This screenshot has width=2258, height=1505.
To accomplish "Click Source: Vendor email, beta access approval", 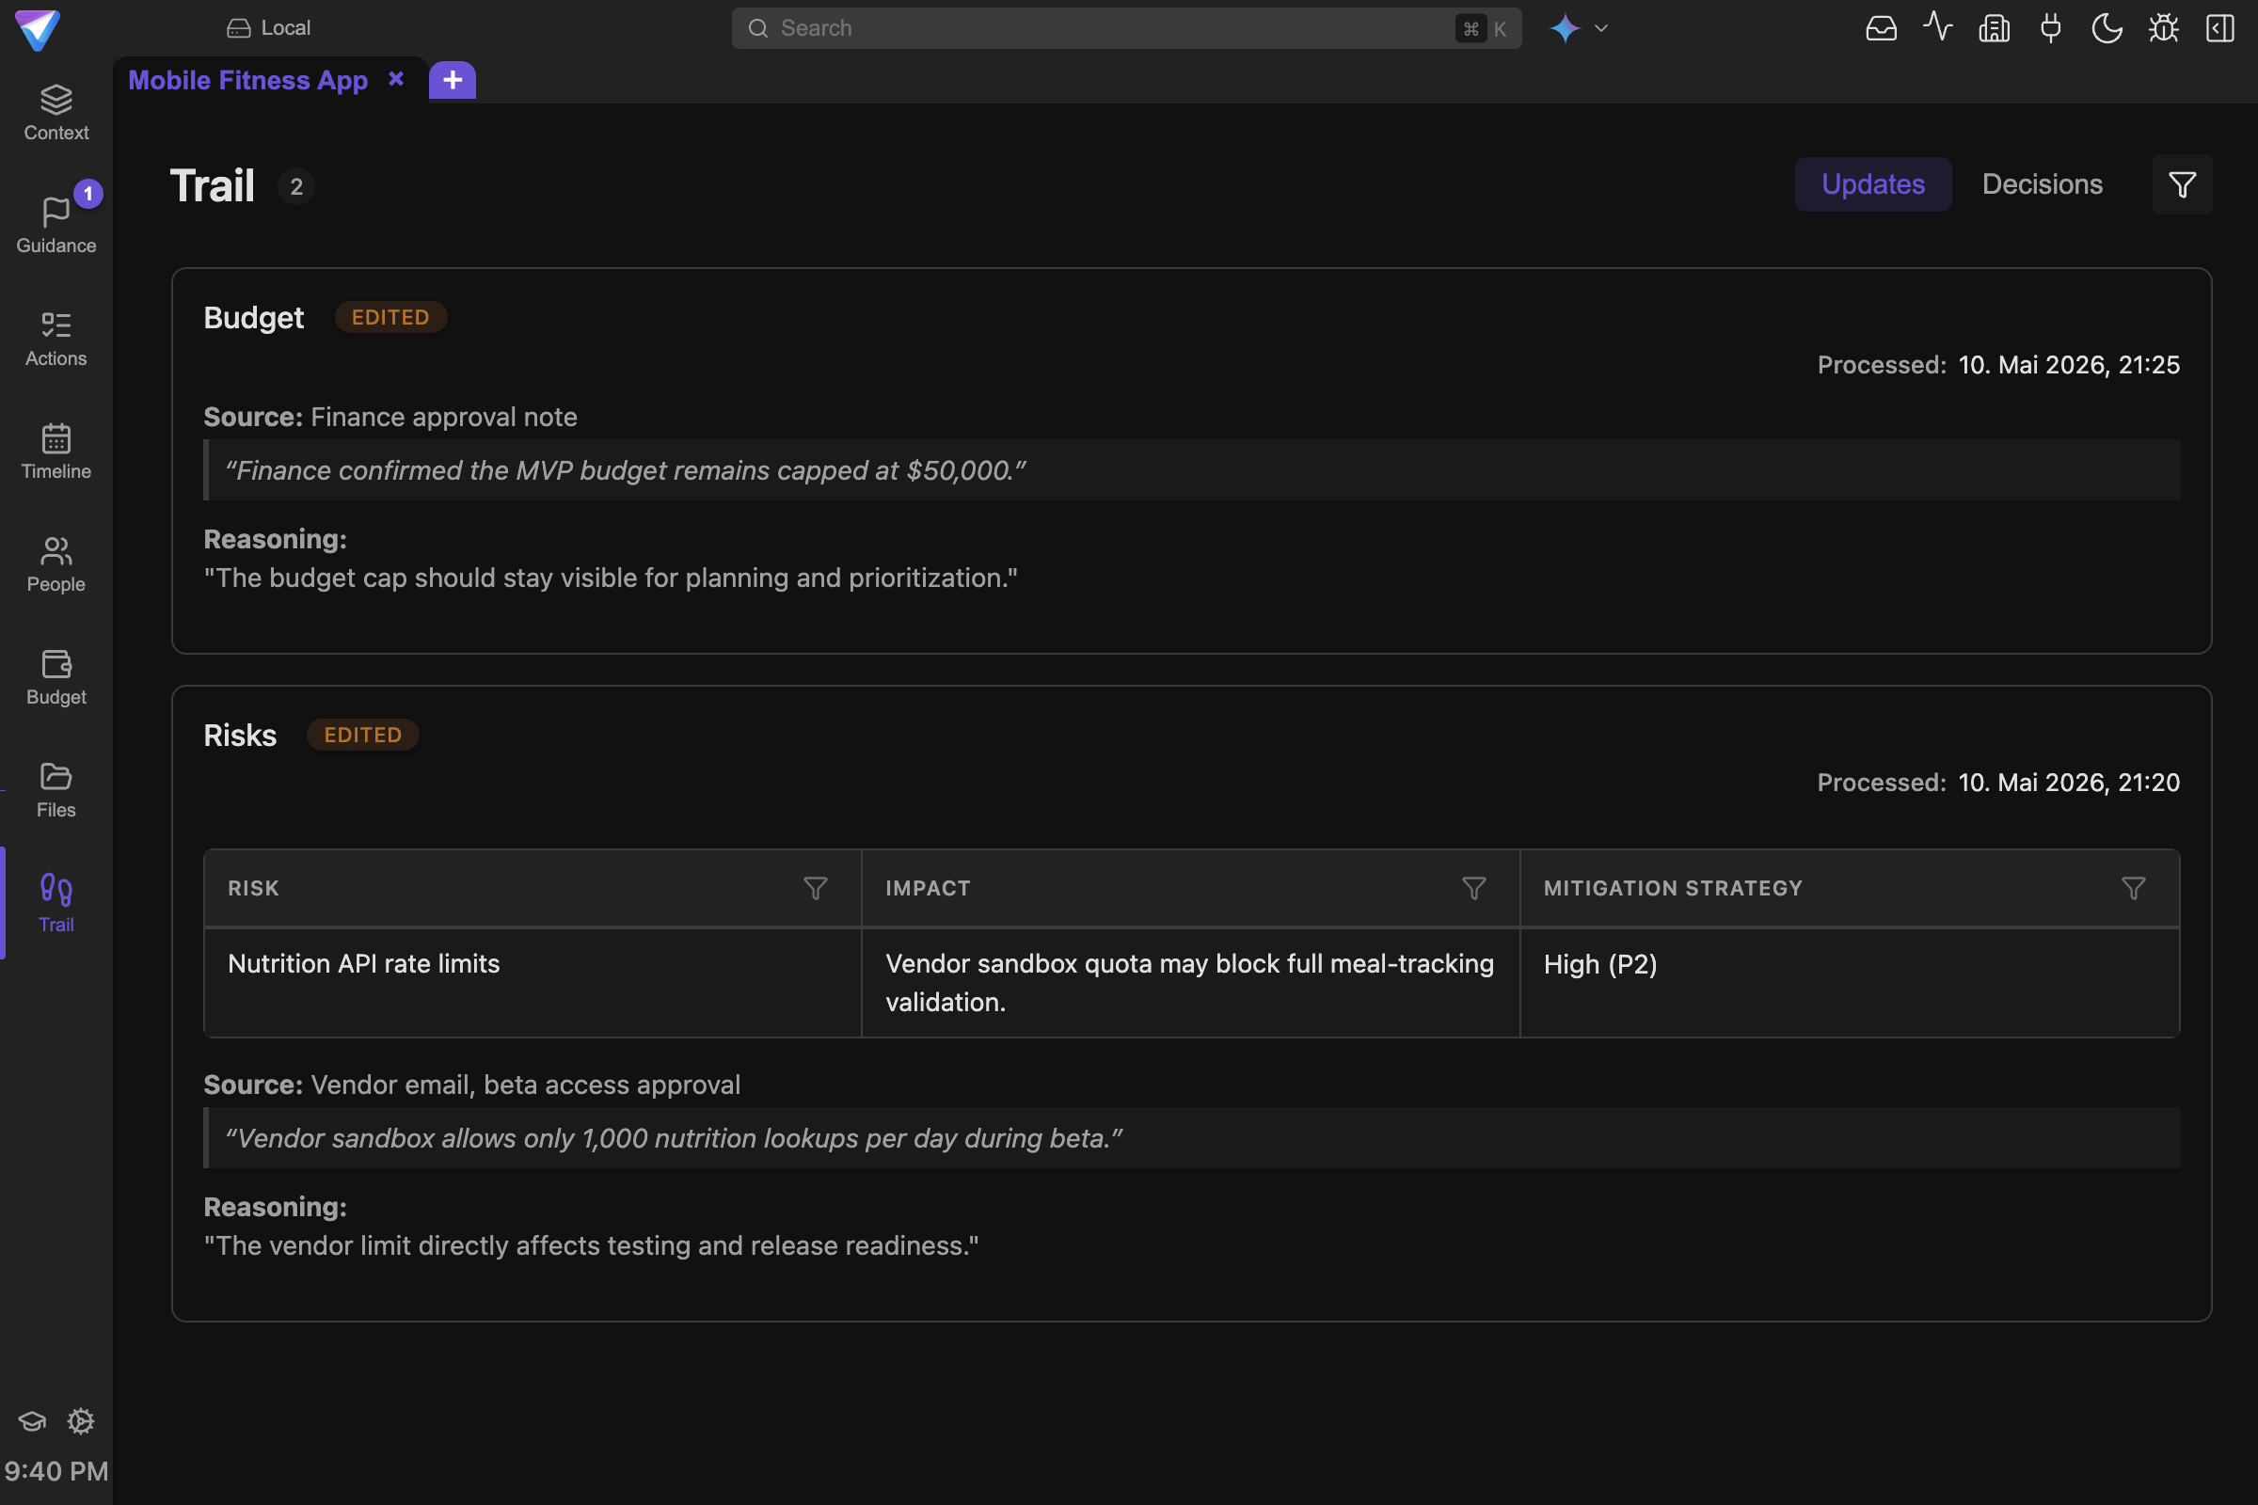I will [x=471, y=1085].
